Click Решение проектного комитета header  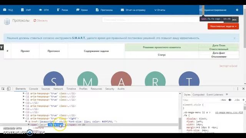coord(161,47)
